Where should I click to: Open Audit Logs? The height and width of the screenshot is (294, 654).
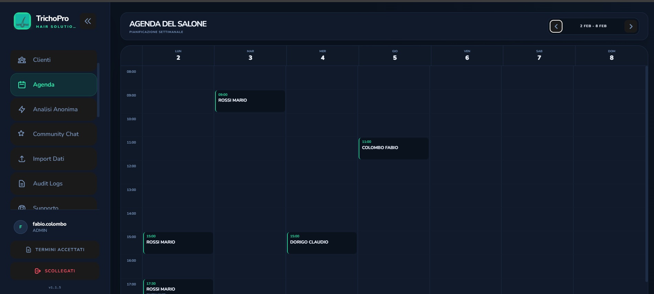click(x=54, y=183)
